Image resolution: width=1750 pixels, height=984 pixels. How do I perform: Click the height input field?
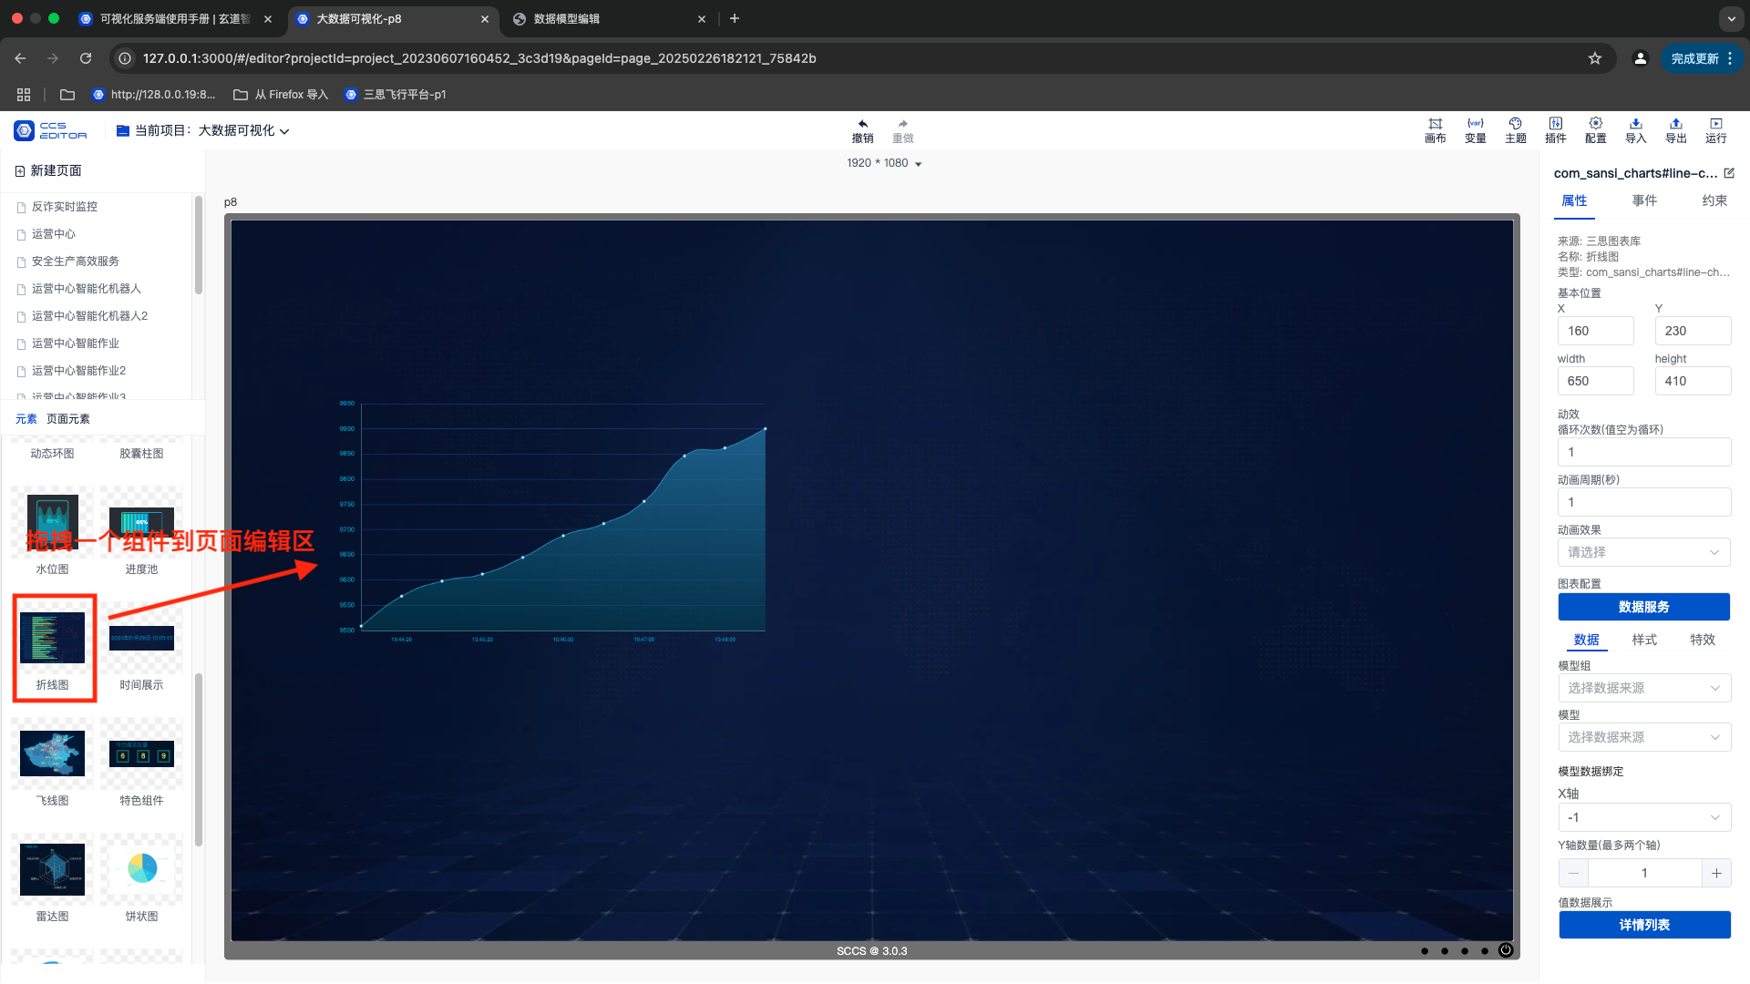coord(1693,381)
